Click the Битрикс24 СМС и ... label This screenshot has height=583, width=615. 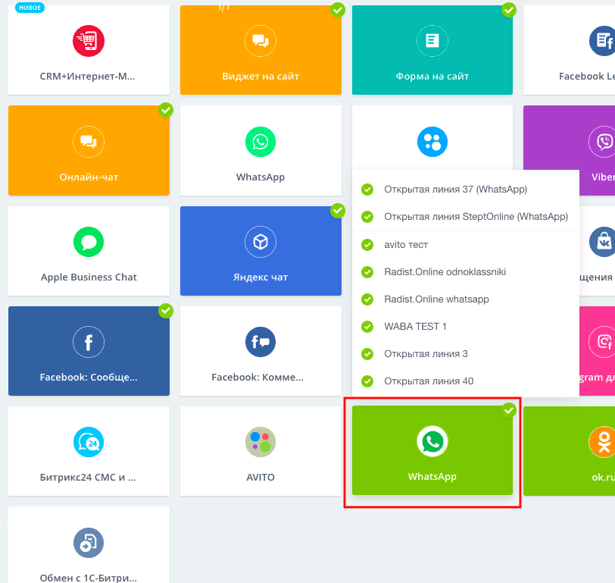(88, 478)
